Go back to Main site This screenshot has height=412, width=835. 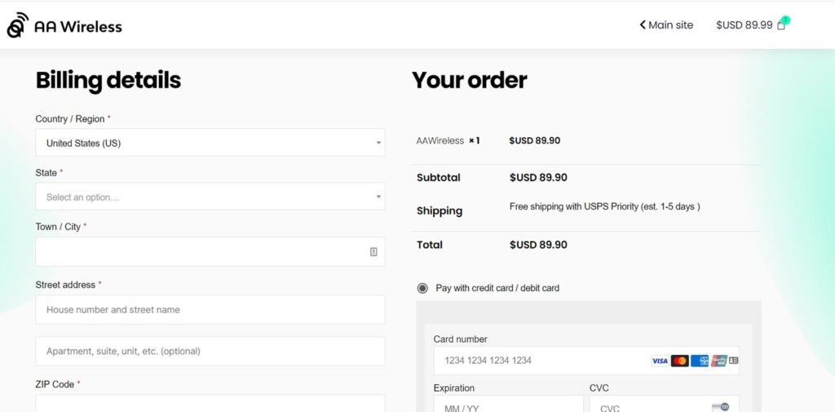[666, 25]
